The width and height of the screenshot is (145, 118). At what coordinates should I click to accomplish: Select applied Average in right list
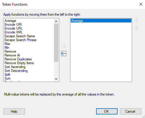tap(101, 21)
